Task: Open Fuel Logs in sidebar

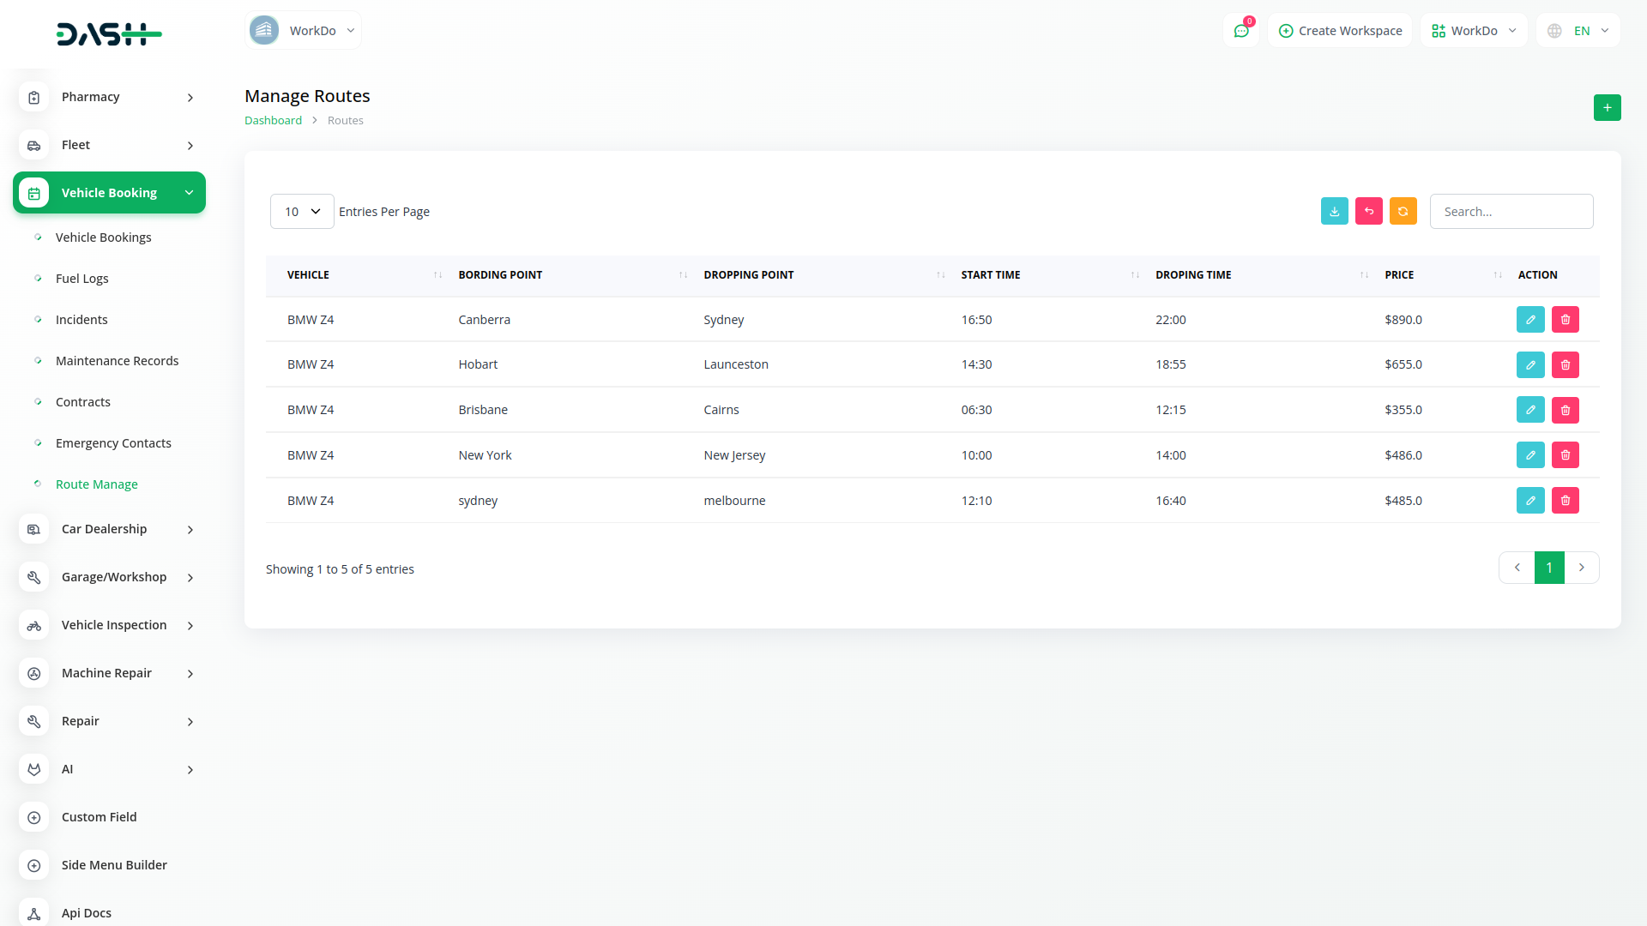Action: [x=81, y=279]
